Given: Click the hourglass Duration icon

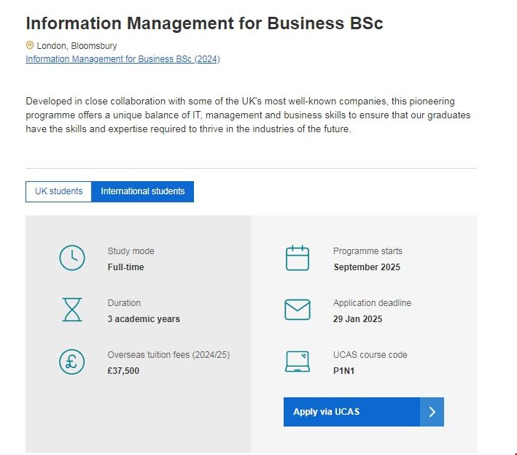Looking at the screenshot, I should pos(71,310).
